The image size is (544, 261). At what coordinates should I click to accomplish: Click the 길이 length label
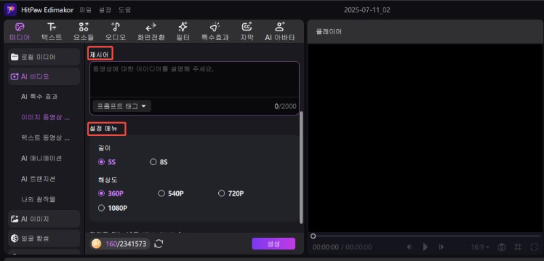[105, 148]
